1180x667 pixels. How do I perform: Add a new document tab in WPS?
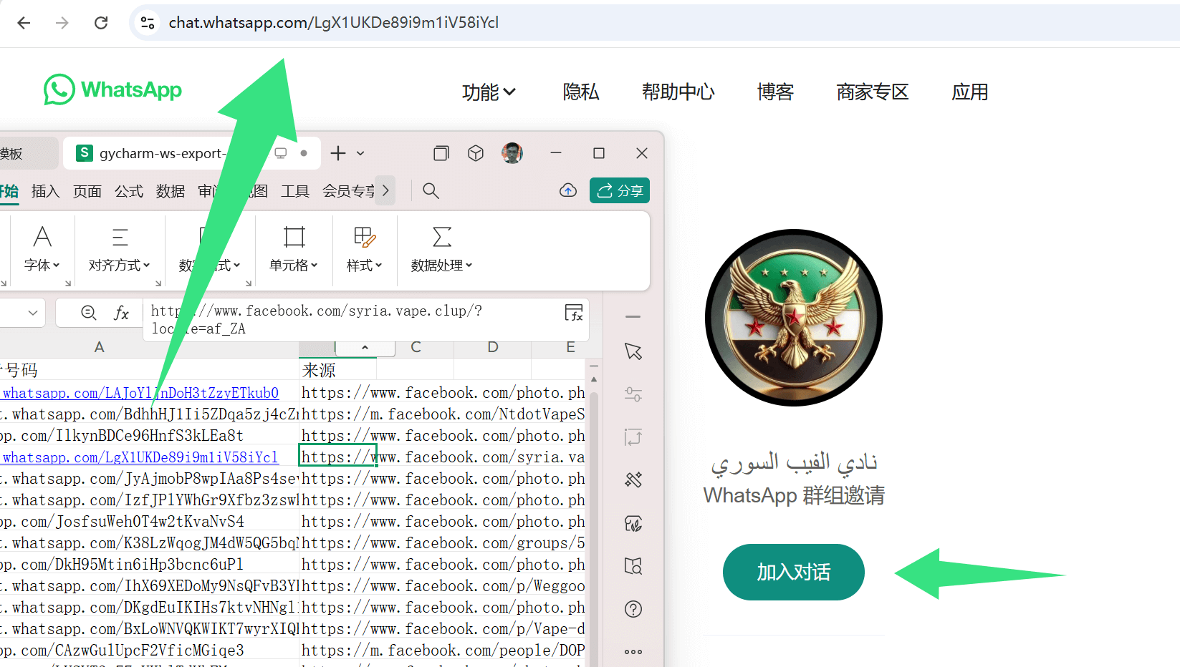pyautogui.click(x=338, y=153)
